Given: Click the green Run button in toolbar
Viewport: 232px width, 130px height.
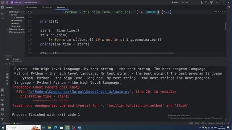Looking at the screenshot, I should coord(183,3).
